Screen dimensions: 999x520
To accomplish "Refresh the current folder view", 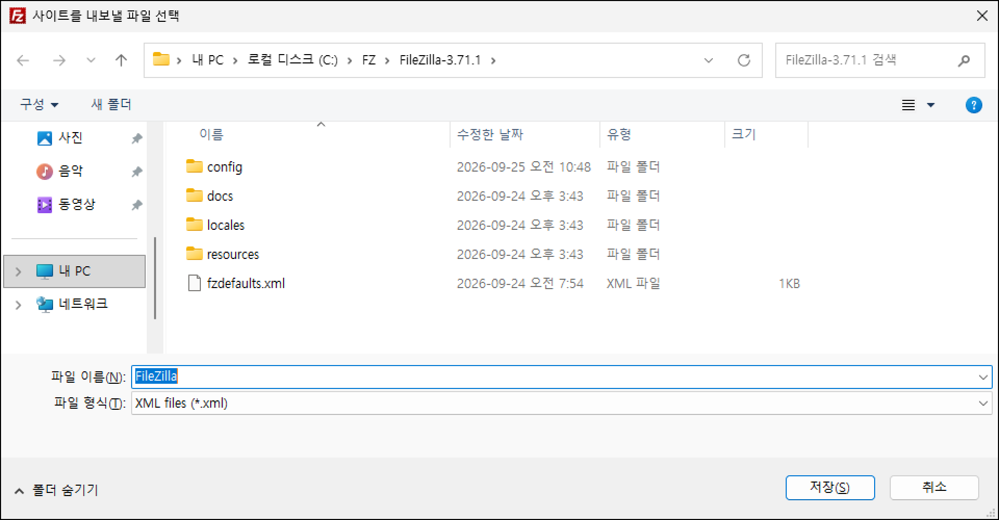I will tap(744, 60).
